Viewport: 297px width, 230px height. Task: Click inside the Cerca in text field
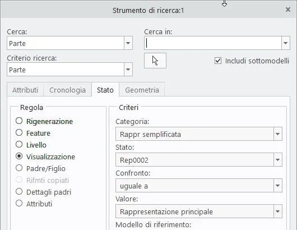coord(213,43)
